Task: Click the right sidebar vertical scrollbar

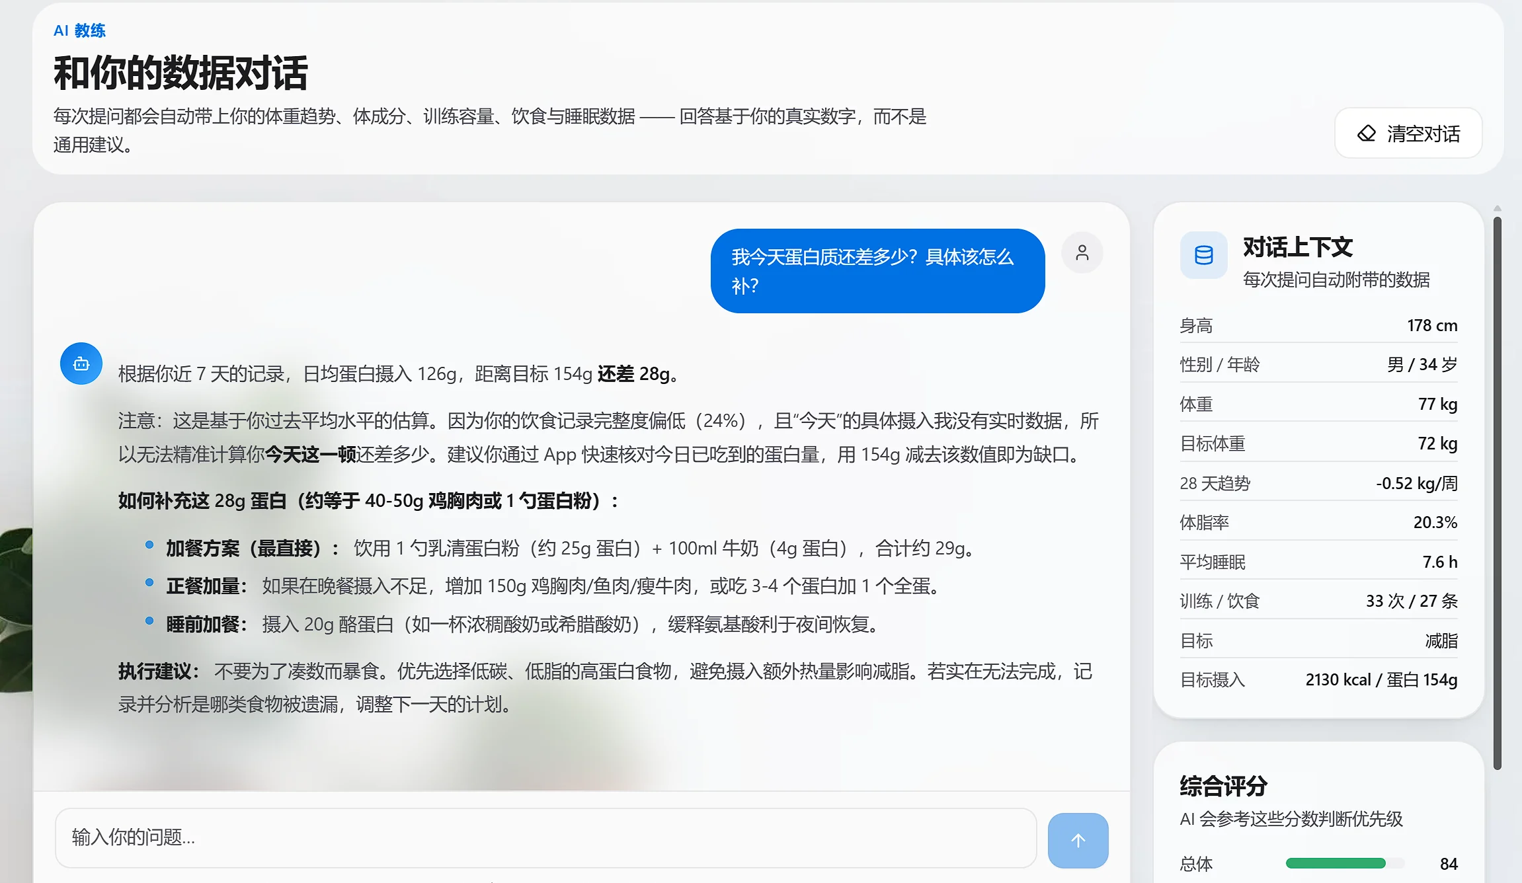Action: (x=1497, y=493)
